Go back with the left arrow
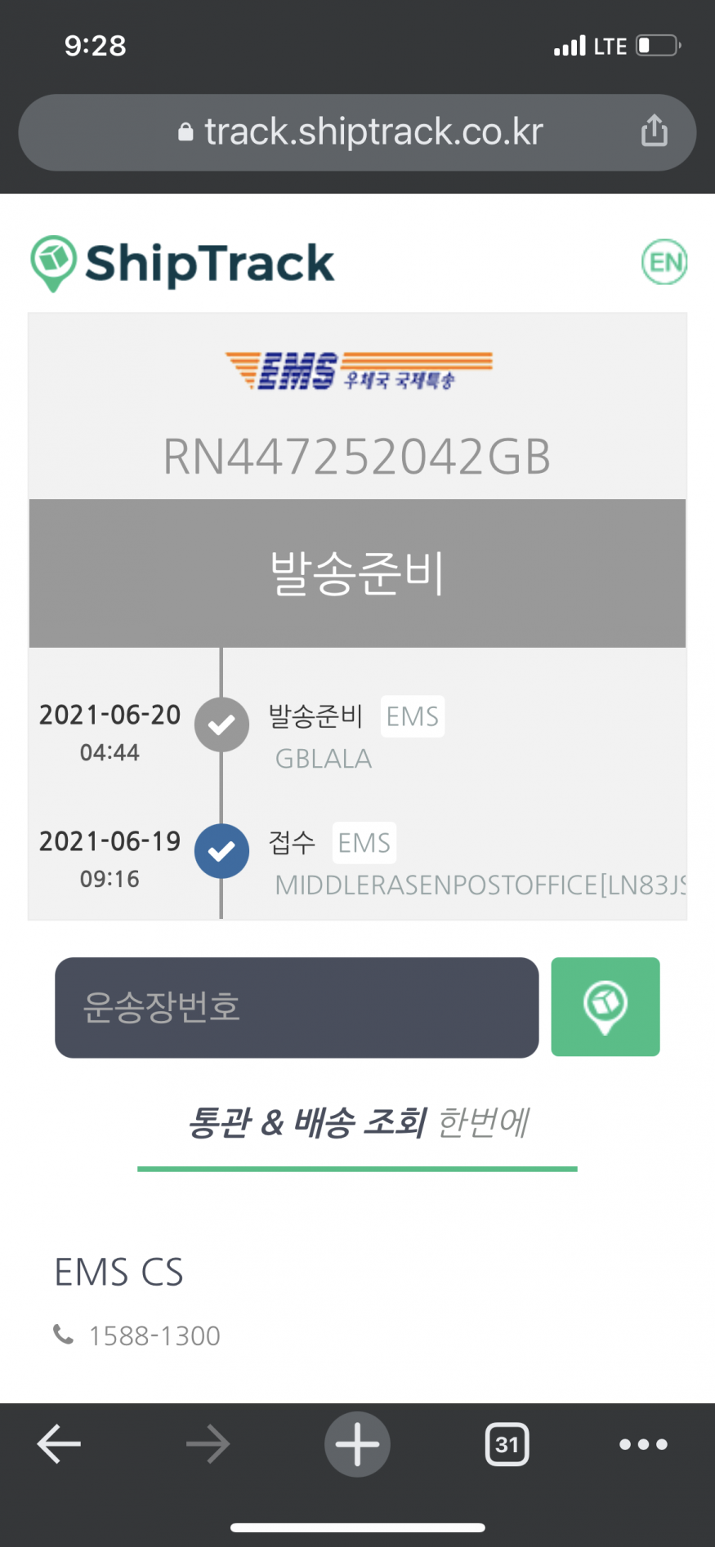The image size is (715, 1547). [x=59, y=1444]
